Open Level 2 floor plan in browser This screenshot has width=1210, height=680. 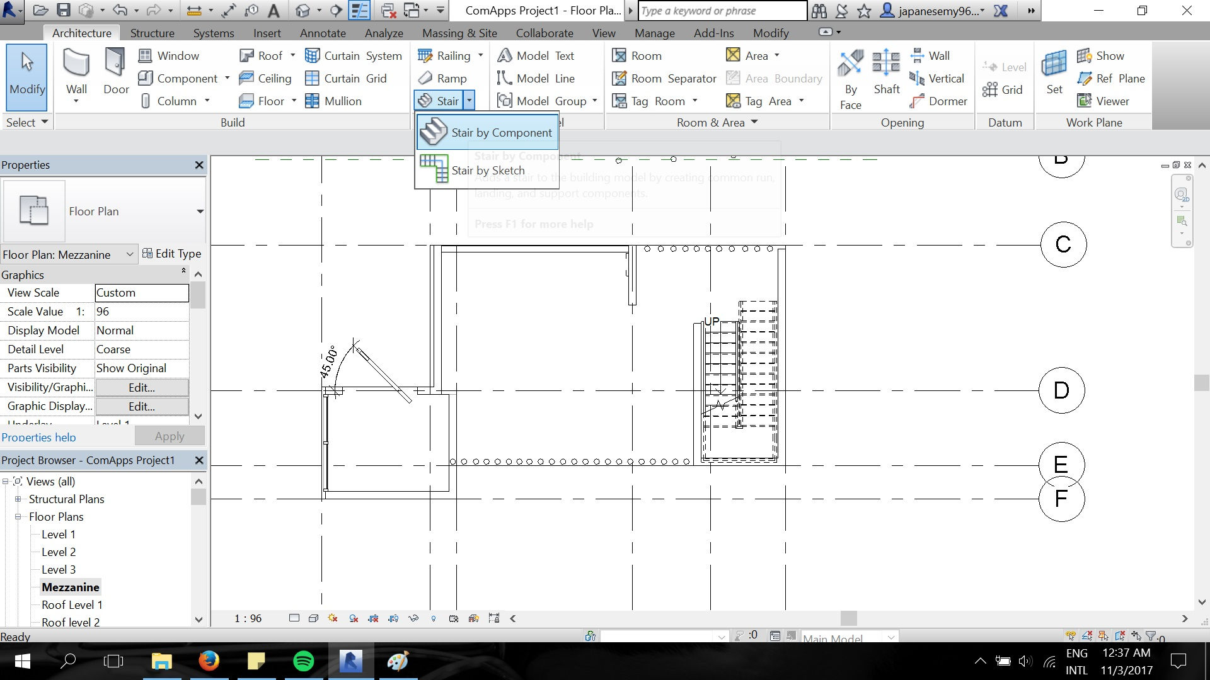click(59, 552)
